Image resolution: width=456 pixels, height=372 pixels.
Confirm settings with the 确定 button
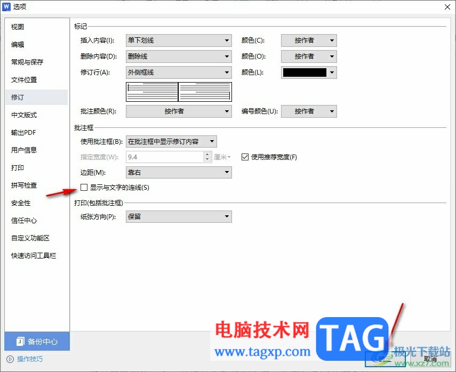click(x=385, y=359)
